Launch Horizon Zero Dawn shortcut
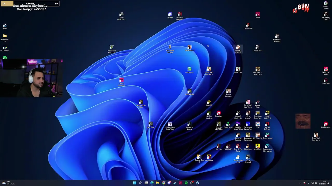Viewport: 332px width, 186px height. point(170,126)
